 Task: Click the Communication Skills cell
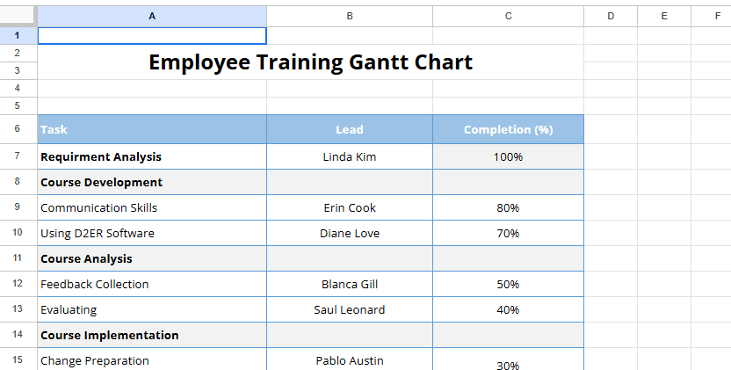pos(152,207)
